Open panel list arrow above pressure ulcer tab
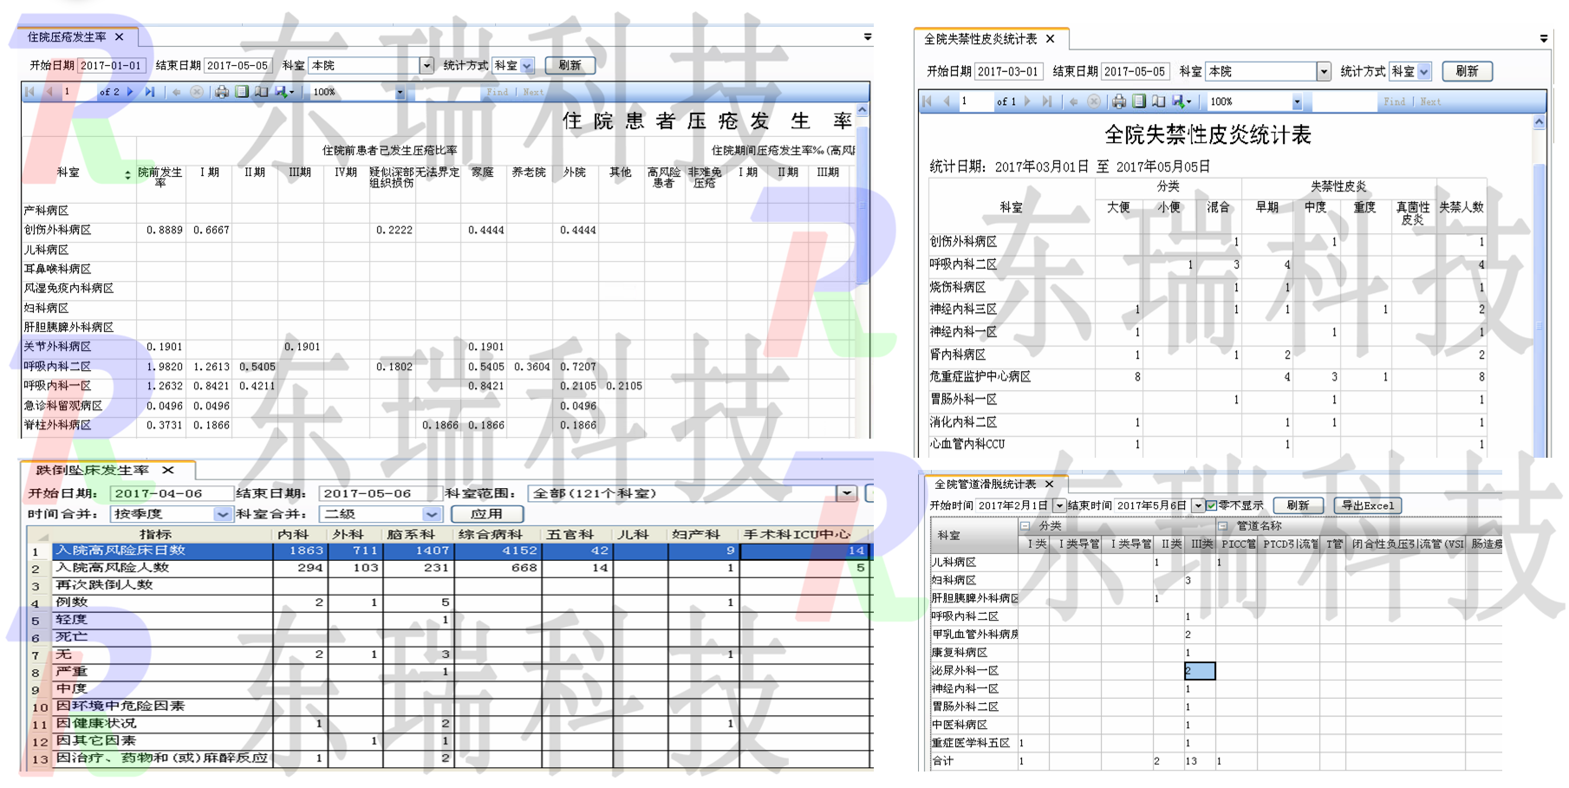The height and width of the screenshot is (788, 1569). pyautogui.click(x=868, y=37)
